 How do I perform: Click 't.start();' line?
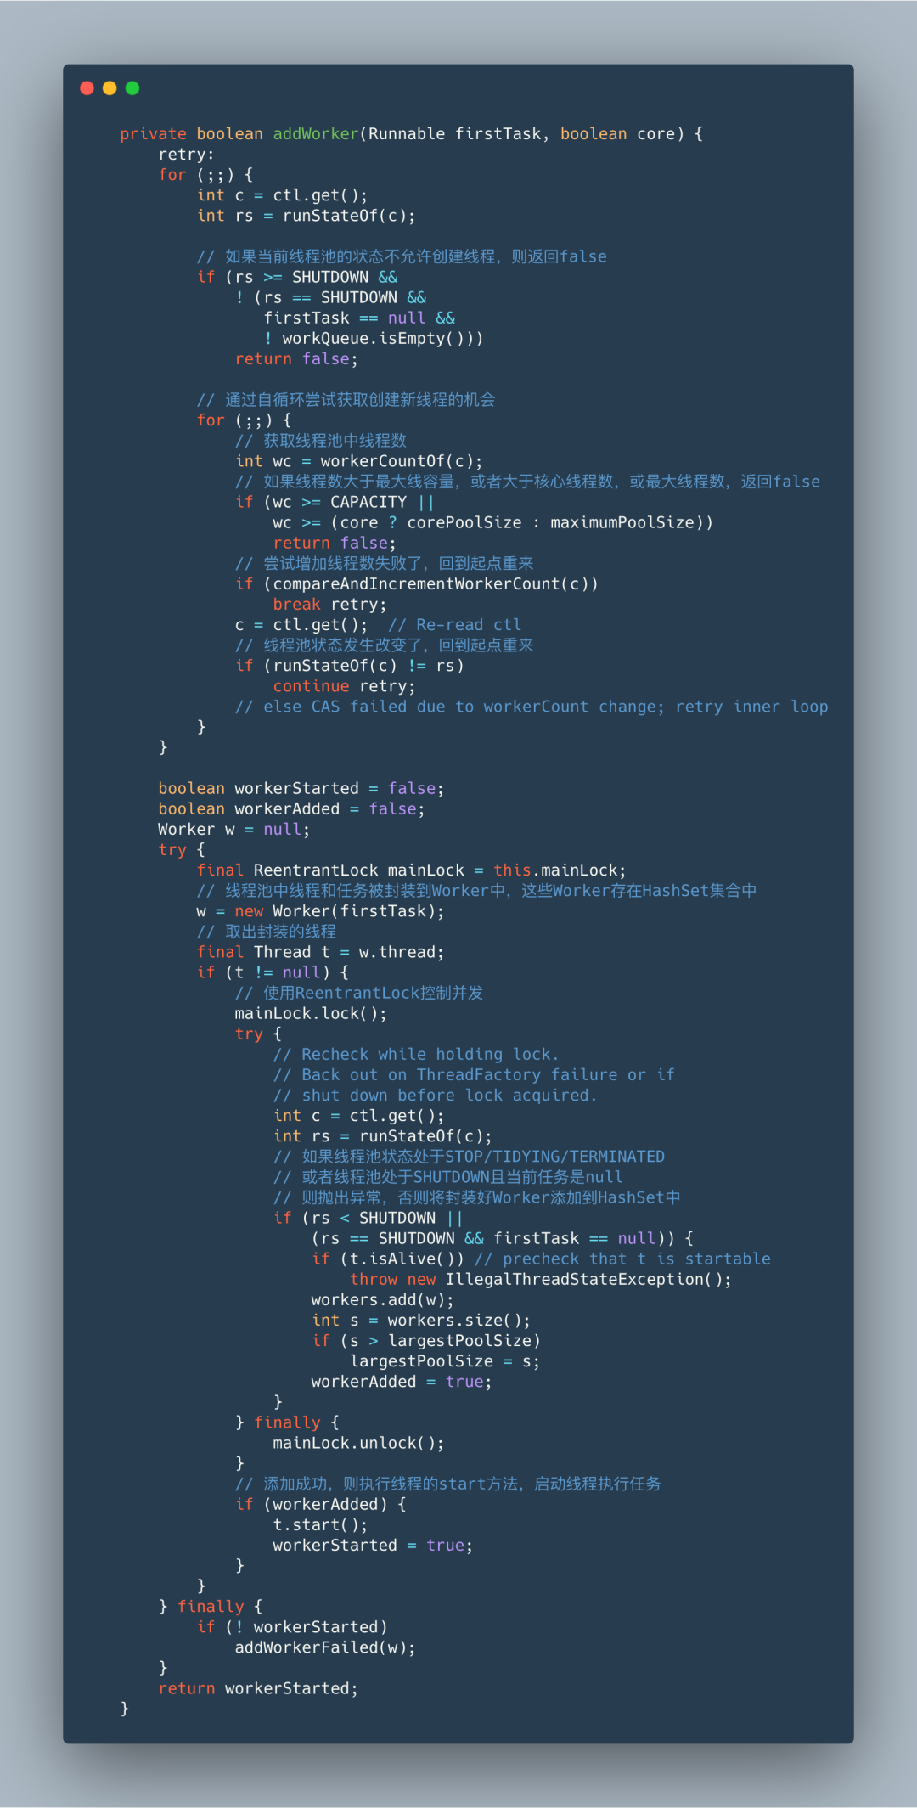320,1524
